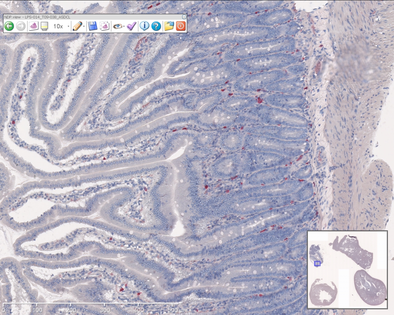The width and height of the screenshot is (394, 315).
Task: Click the 300 mark on scale bar
Action: coord(105,310)
